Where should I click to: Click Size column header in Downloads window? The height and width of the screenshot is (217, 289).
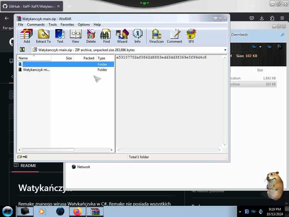[x=260, y=70]
